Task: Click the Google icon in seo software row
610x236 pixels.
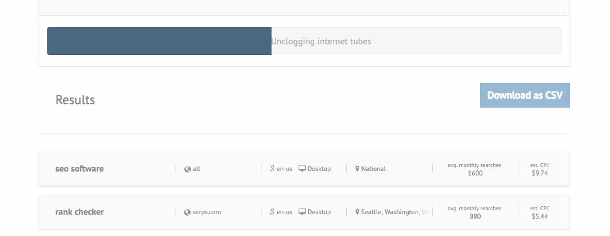Action: pyautogui.click(x=272, y=168)
